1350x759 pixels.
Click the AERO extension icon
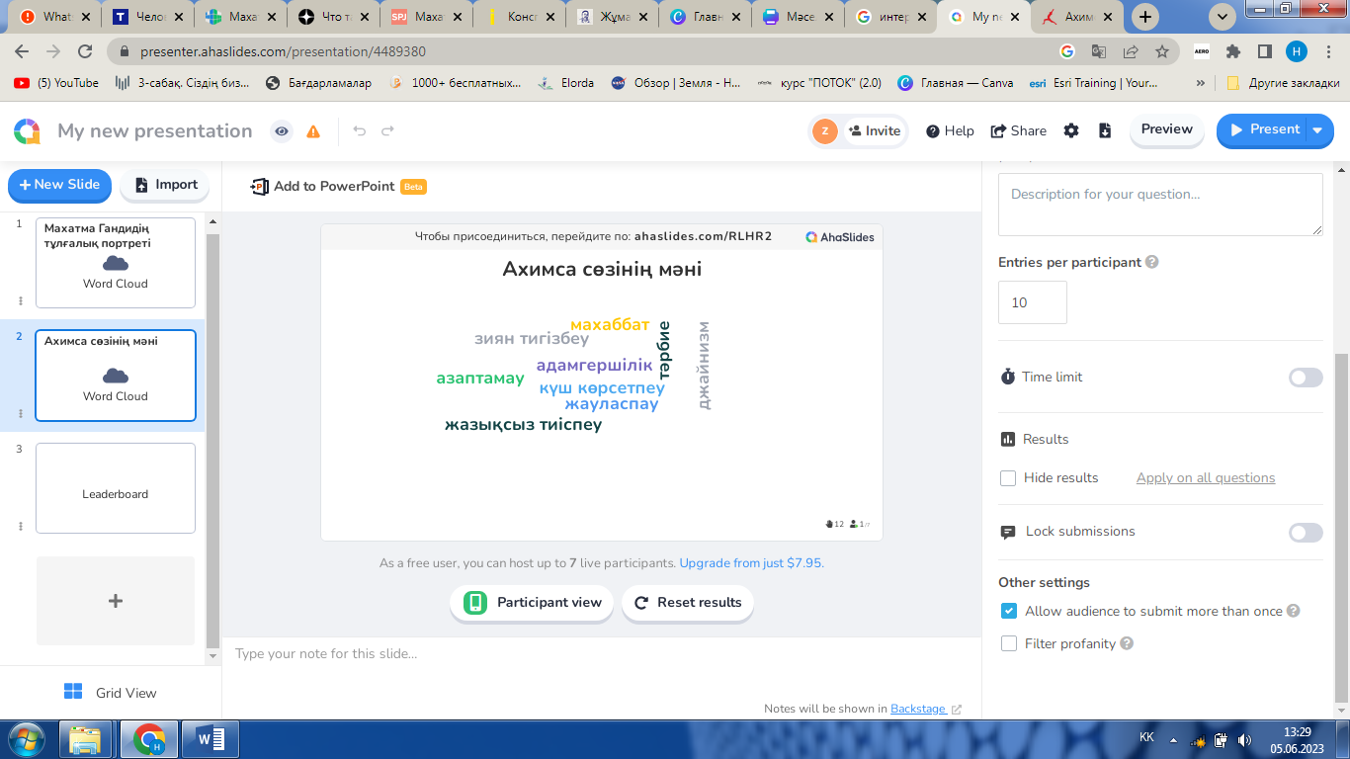1202,51
